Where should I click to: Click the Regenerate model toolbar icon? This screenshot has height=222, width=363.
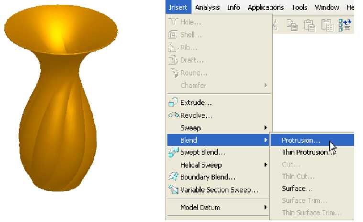click(x=345, y=25)
